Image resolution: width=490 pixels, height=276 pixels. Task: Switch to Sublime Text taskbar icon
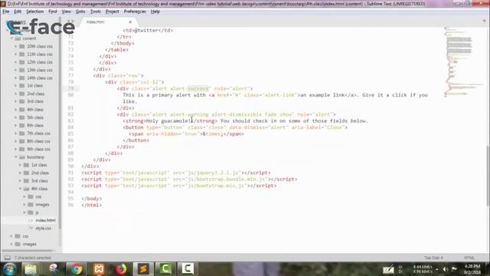(x=143, y=269)
